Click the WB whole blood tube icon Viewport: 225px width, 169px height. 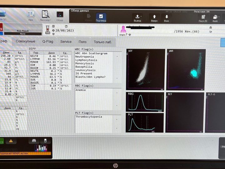[x=47, y=30]
